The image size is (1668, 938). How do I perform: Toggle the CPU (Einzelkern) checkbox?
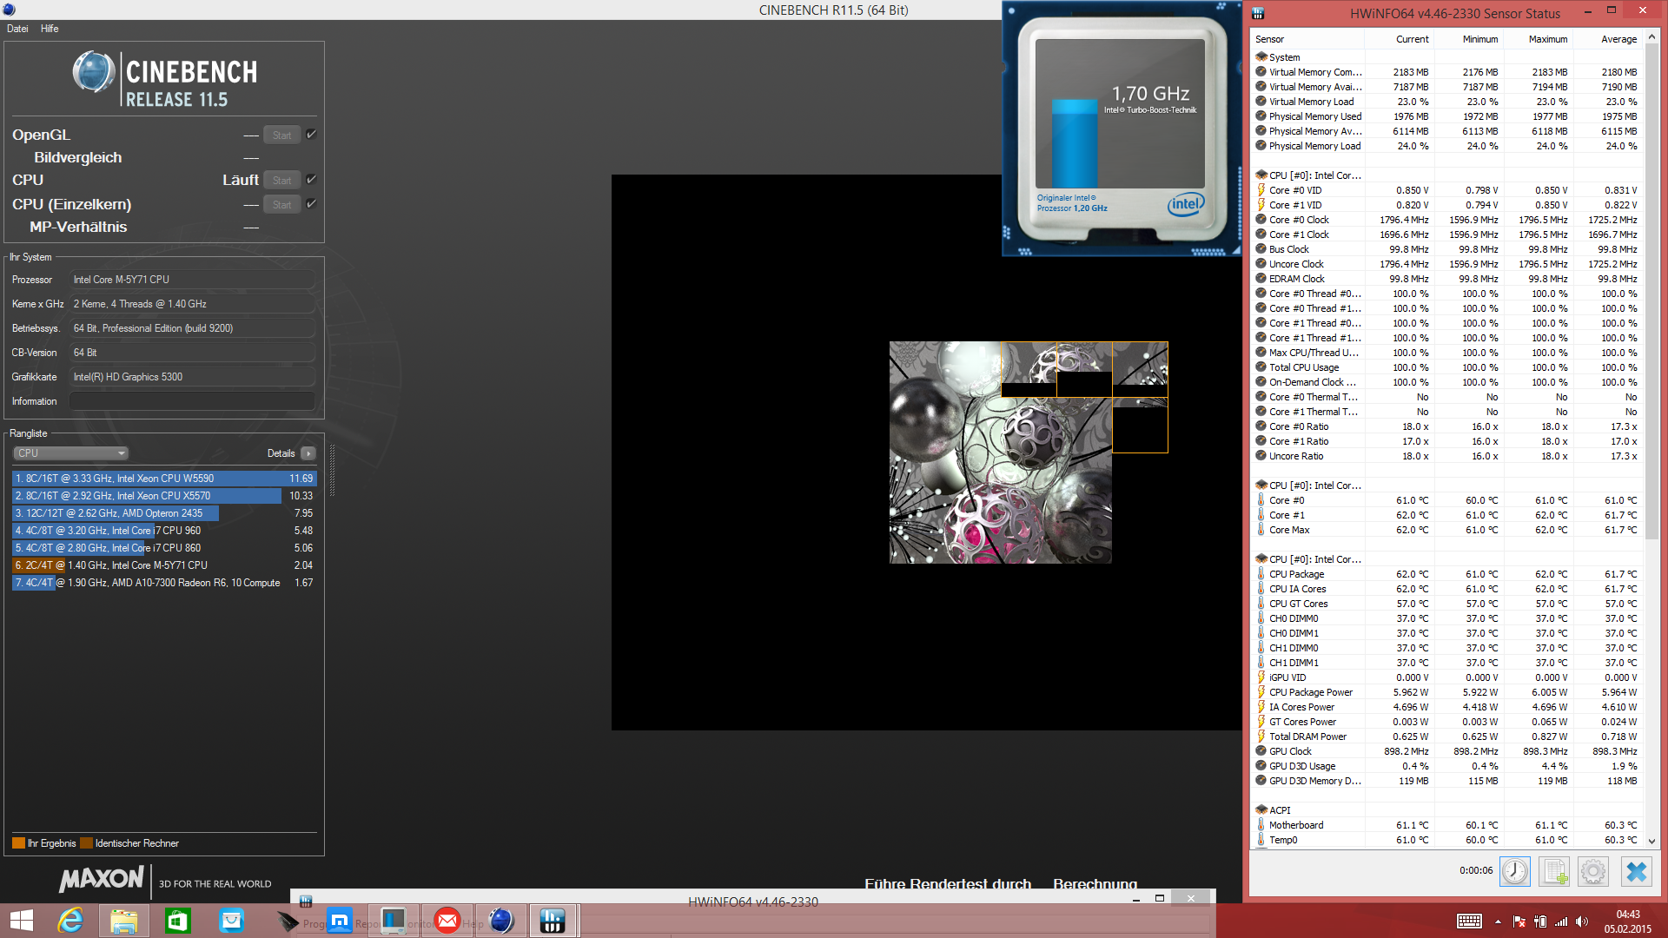tap(311, 204)
